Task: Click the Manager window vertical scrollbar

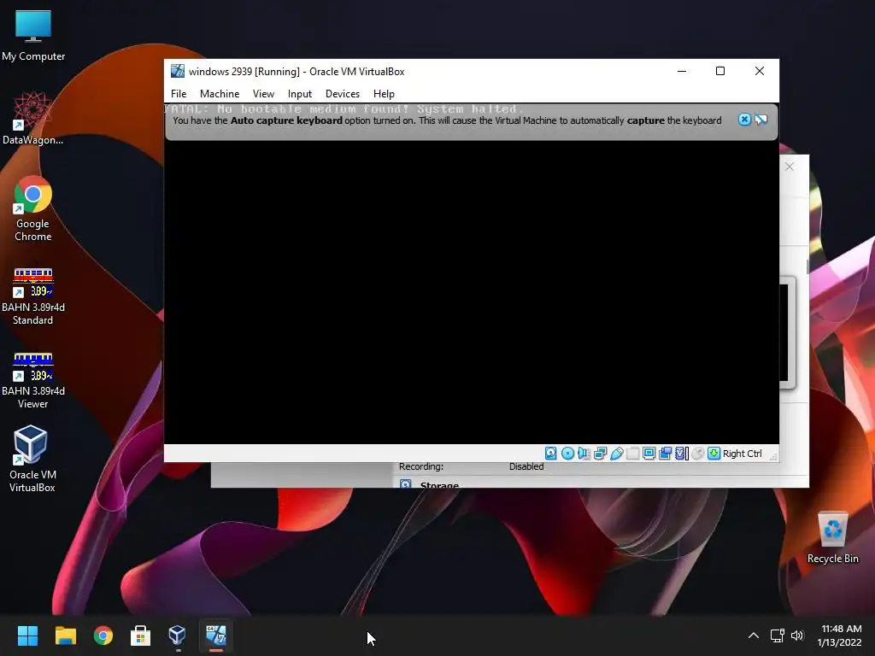Action: pyautogui.click(x=807, y=266)
